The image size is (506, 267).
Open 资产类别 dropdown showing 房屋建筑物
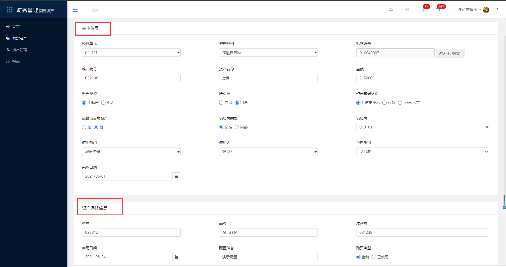click(x=268, y=53)
